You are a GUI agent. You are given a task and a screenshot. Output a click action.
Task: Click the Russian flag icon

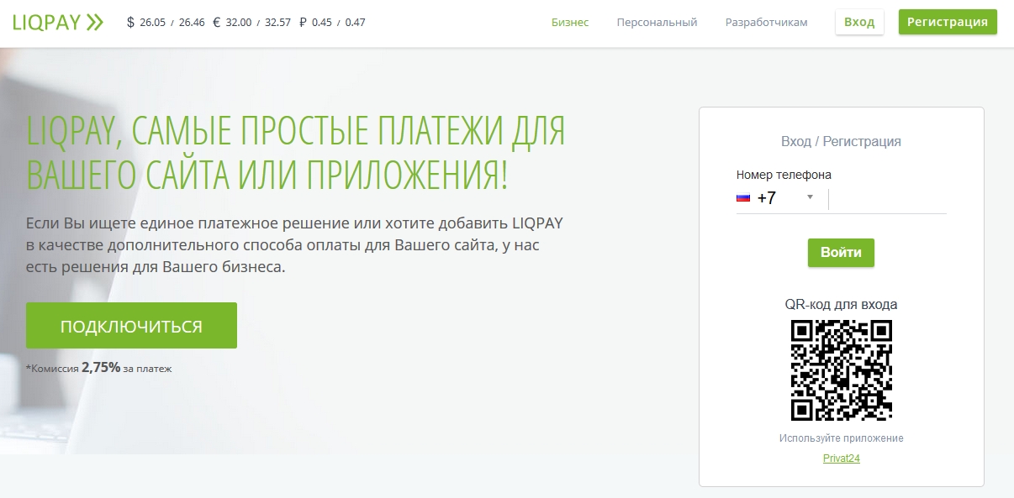coord(743,198)
